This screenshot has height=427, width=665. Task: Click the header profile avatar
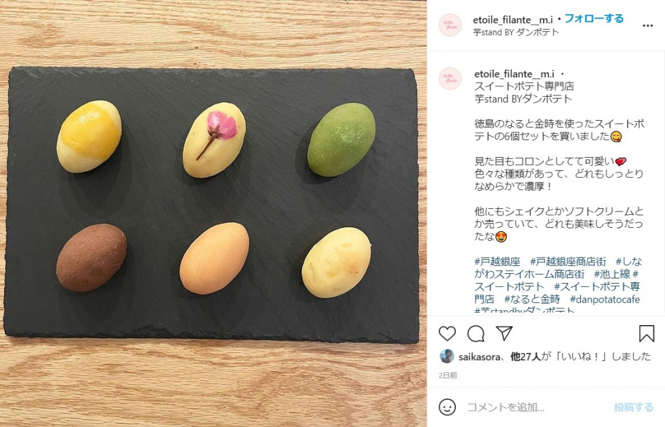pyautogui.click(x=450, y=25)
